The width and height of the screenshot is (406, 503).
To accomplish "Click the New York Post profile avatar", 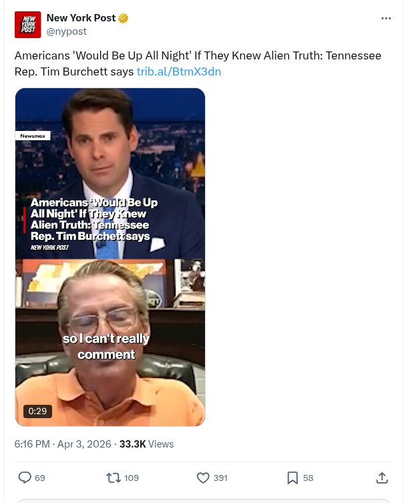I will (x=27, y=25).
